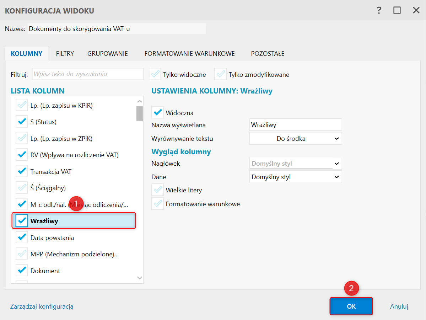Viewport: 426px width, 320px height.
Task: Open Wyrównywanie tekstu dropdown
Action: point(296,139)
